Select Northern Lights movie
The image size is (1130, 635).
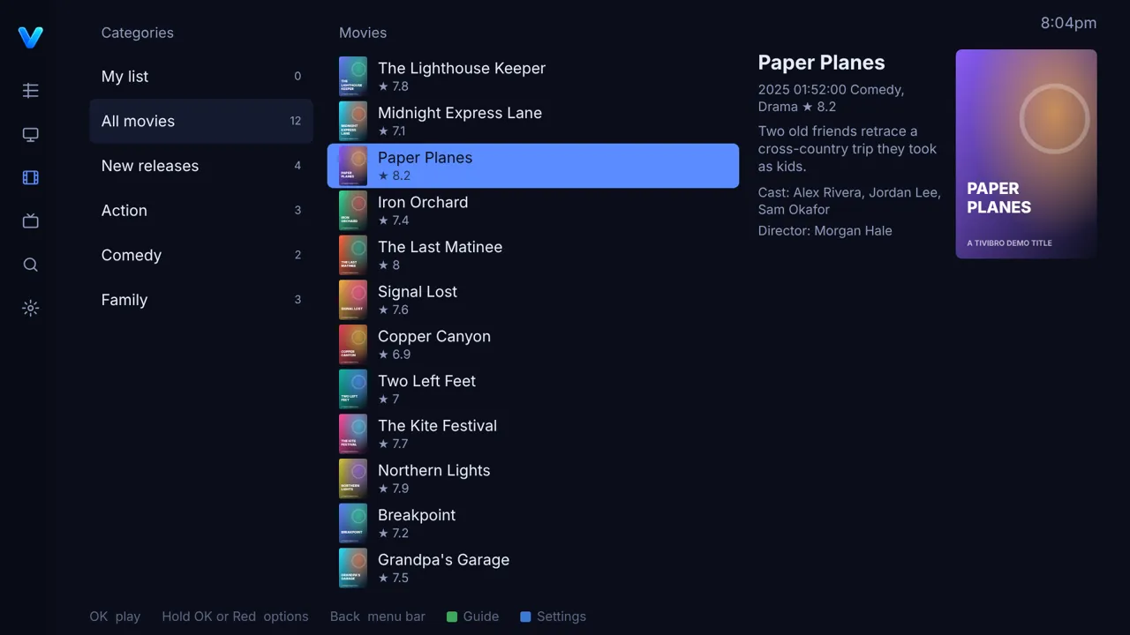click(x=533, y=479)
